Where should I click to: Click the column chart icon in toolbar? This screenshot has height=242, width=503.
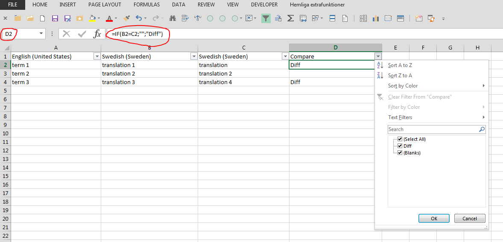pyautogui.click(x=376, y=18)
